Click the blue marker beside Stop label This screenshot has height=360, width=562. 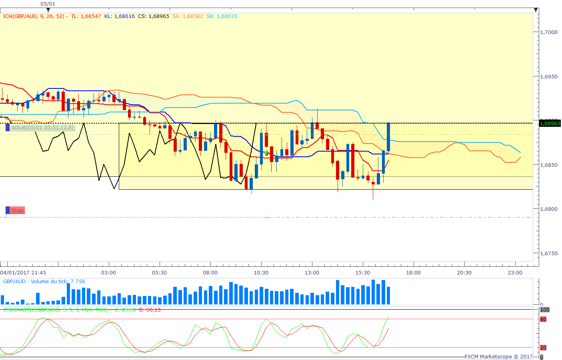click(x=8, y=210)
